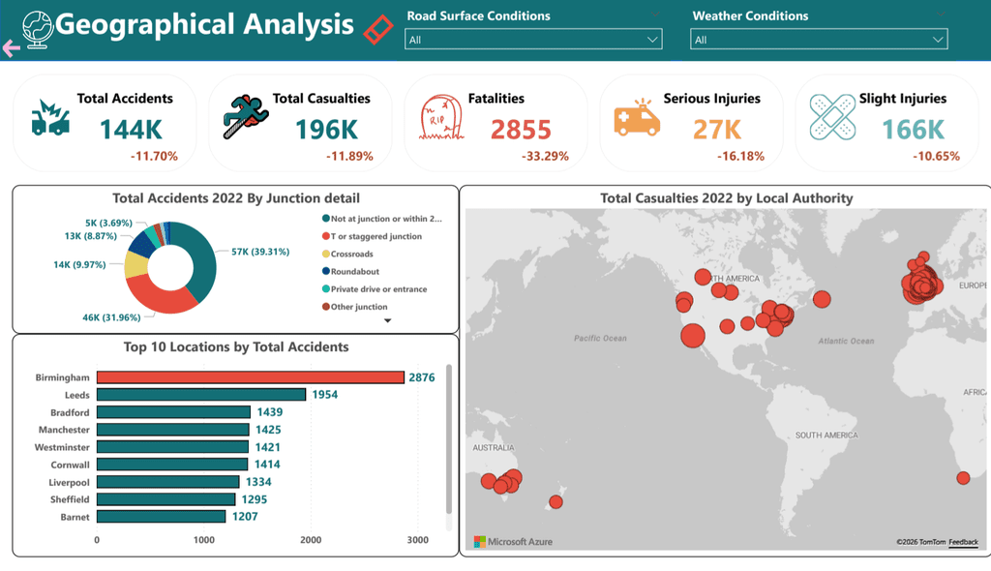
Task: Select T or staggered junction legend entry
Action: [x=372, y=236]
